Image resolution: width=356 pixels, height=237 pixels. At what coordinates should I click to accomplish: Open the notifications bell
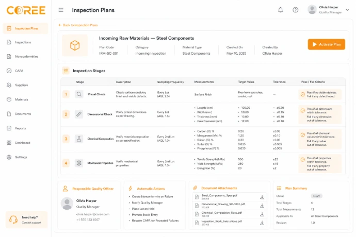coord(281,10)
